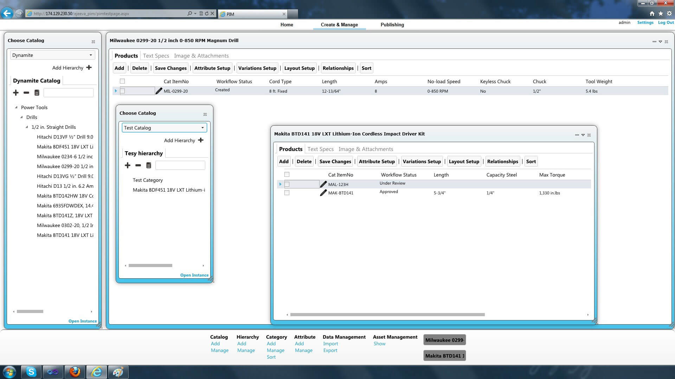Screen dimensions: 675x379
Task: Click add node plus icon under Tesy hierarchy
Action: point(128,165)
